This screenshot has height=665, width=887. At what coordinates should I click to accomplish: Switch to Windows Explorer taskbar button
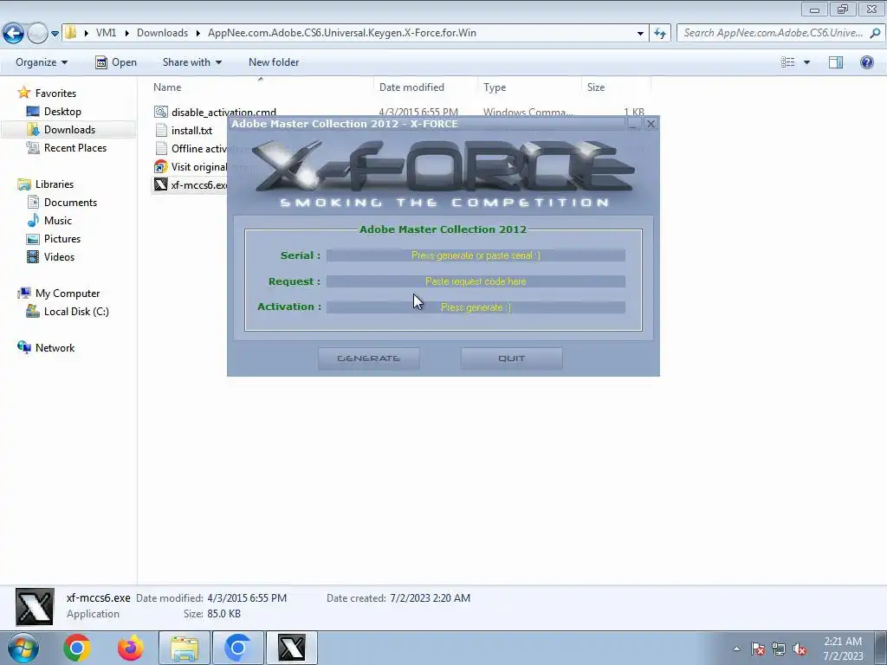[185, 648]
